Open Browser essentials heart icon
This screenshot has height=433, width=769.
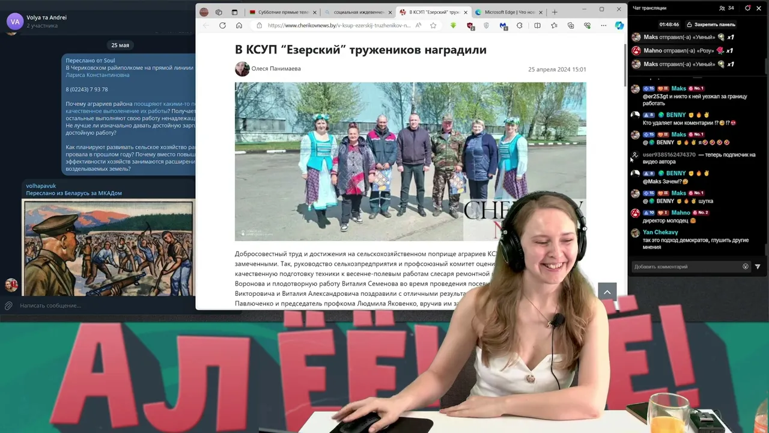(x=587, y=25)
